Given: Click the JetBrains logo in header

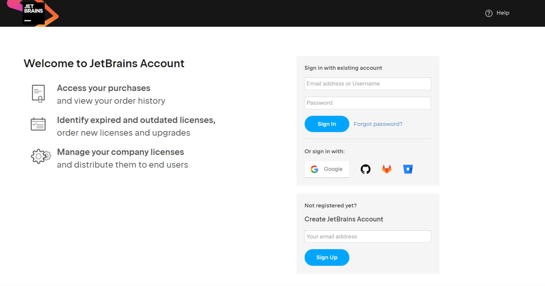Looking at the screenshot, I should pyautogui.click(x=33, y=13).
